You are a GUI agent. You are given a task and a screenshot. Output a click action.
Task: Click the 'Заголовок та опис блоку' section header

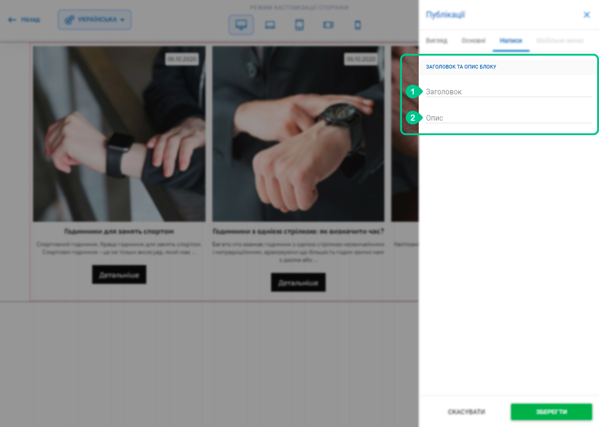461,67
